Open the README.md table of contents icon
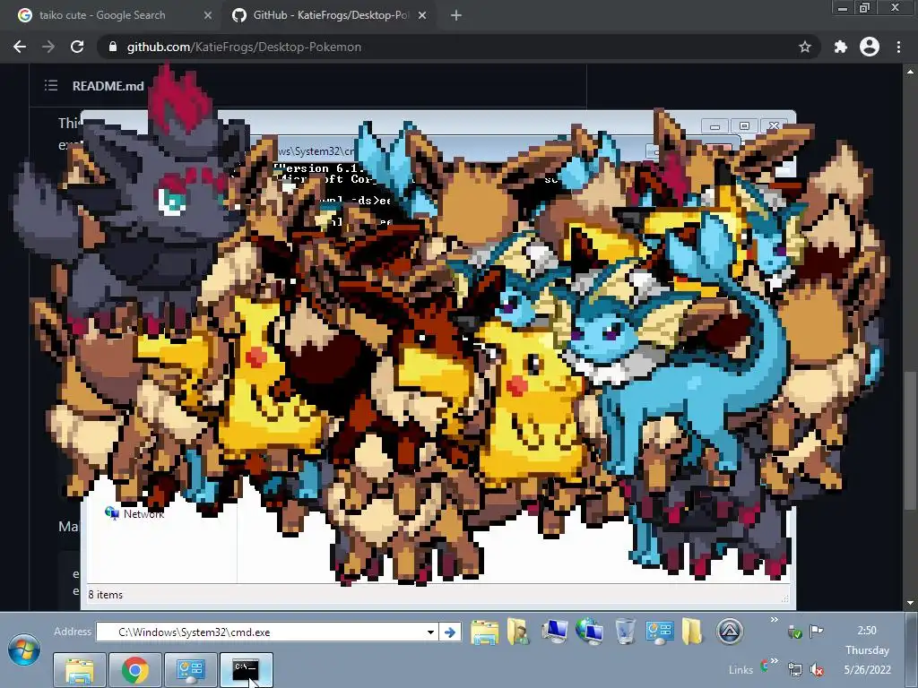Viewport: 918px width, 688px height. 51,85
